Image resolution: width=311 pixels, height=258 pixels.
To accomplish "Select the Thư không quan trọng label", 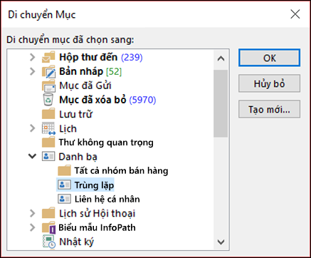I will 106,143.
